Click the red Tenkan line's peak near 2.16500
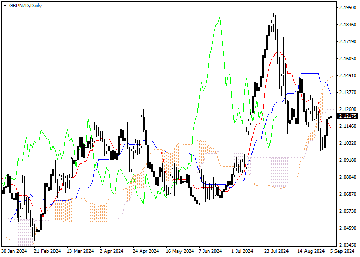This screenshot has width=360, height=257. pos(278,51)
